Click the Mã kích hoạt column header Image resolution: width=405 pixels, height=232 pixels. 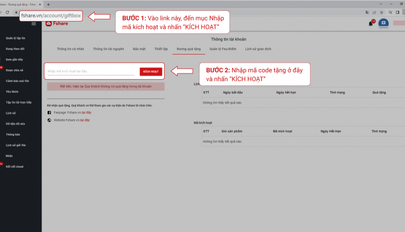pos(282,131)
